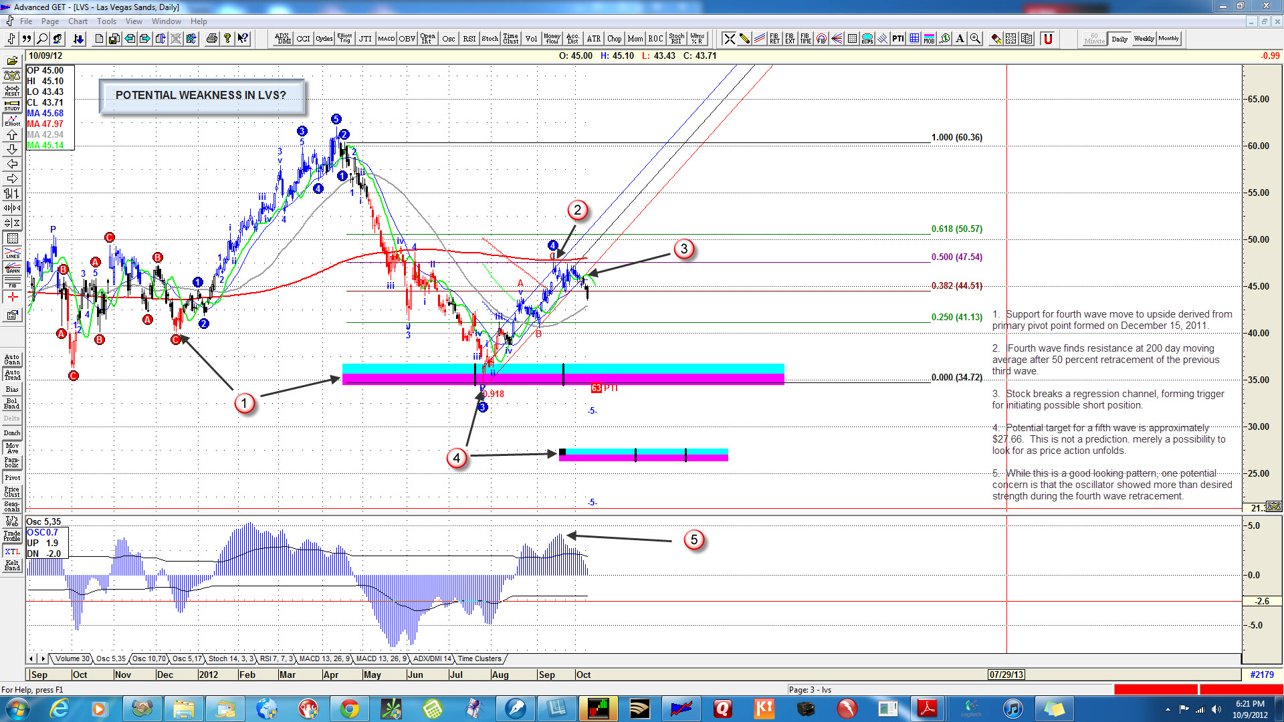
Task: Toggle the Auto Trend sidebar button
Action: 12,374
